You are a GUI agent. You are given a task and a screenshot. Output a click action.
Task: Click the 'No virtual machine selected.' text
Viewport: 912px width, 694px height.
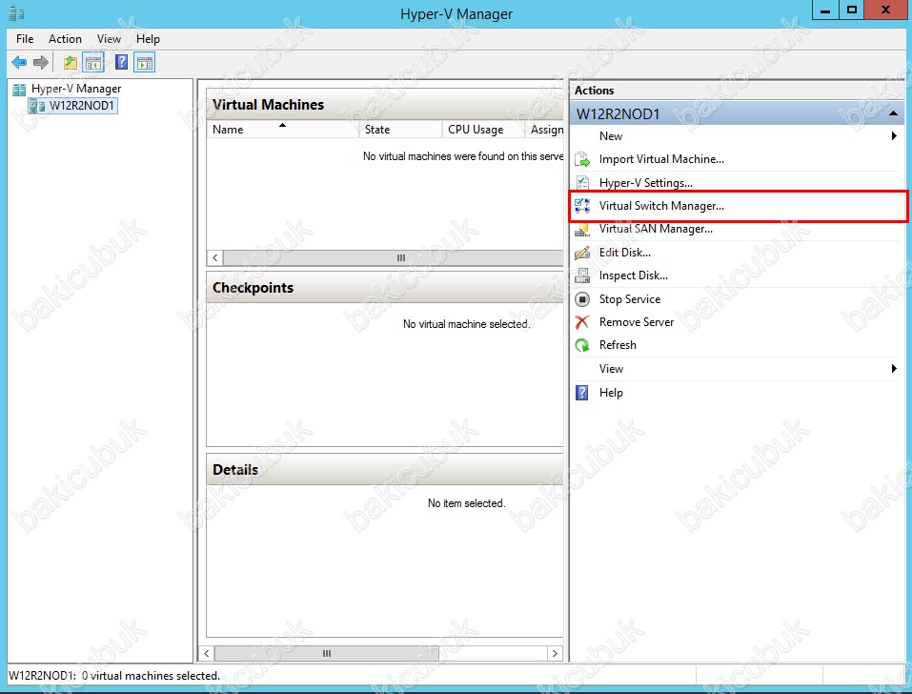pos(466,324)
